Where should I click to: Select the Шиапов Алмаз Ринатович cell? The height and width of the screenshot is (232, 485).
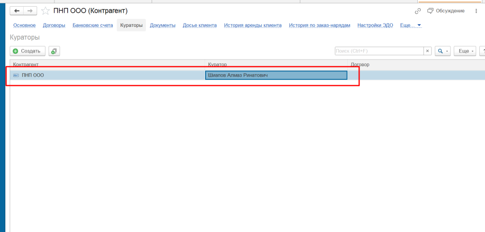point(276,75)
